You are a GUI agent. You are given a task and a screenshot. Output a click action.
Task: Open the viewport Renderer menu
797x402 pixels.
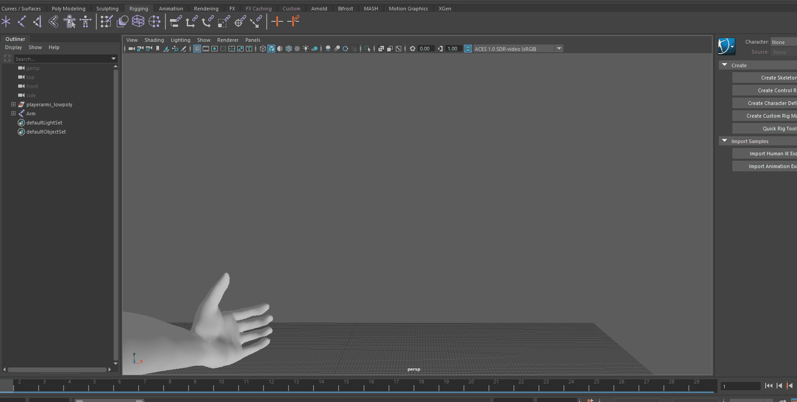coord(228,40)
